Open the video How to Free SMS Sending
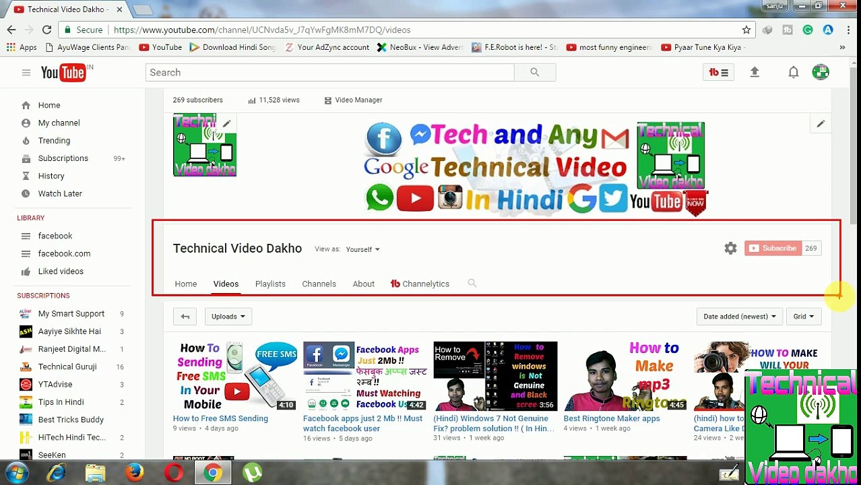The height and width of the screenshot is (485, 861). (x=220, y=418)
